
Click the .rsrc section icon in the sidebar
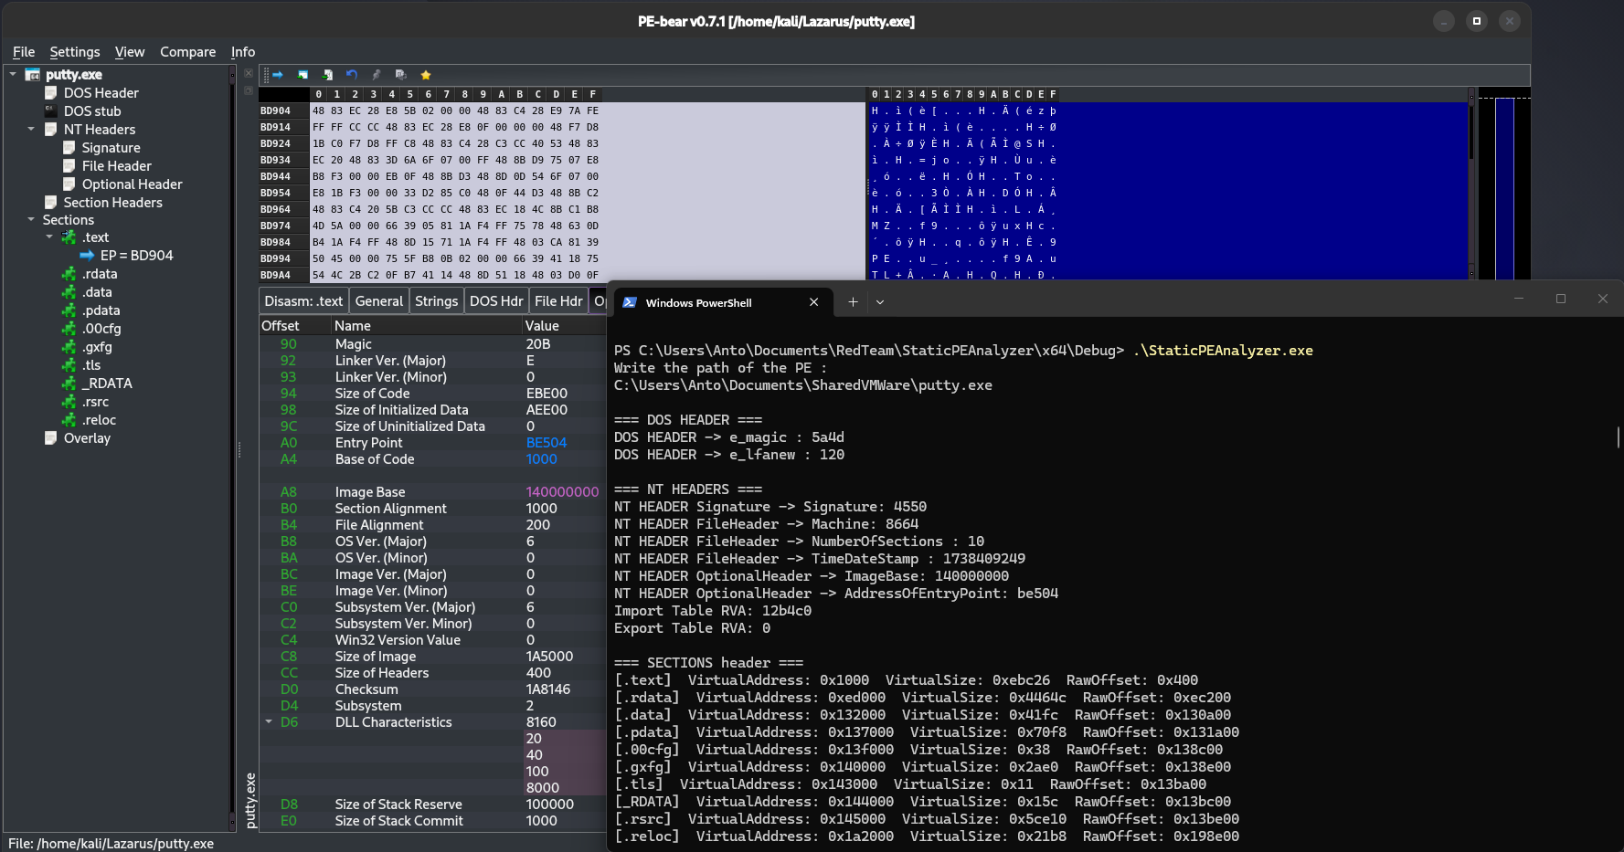point(69,402)
